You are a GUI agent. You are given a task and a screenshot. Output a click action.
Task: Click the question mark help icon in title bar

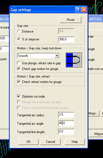click(x=78, y=10)
